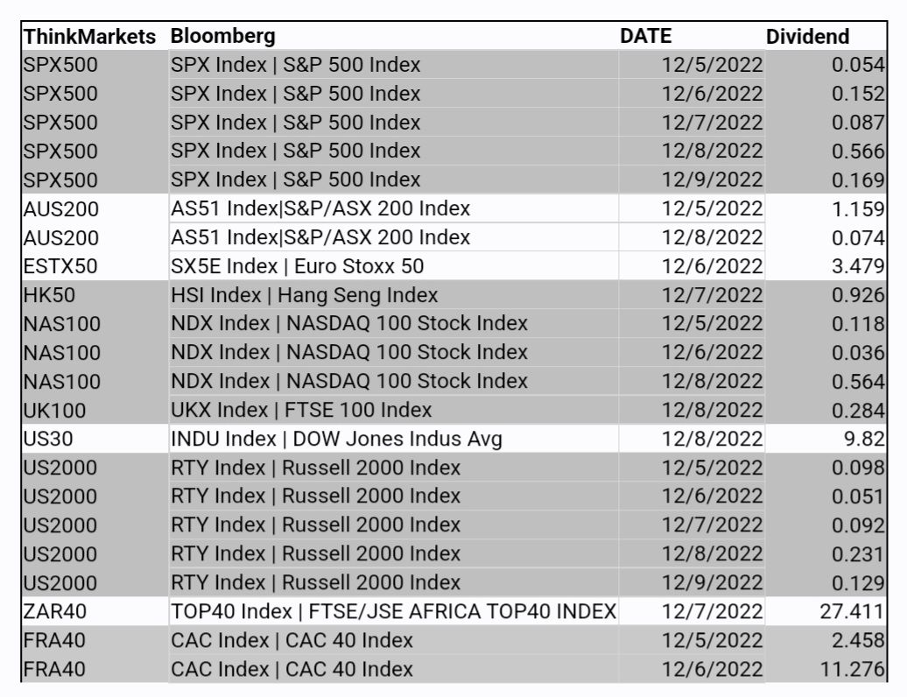The height and width of the screenshot is (697, 907).
Task: Select the dividend value 3.479
Action: pyautogui.click(x=858, y=267)
